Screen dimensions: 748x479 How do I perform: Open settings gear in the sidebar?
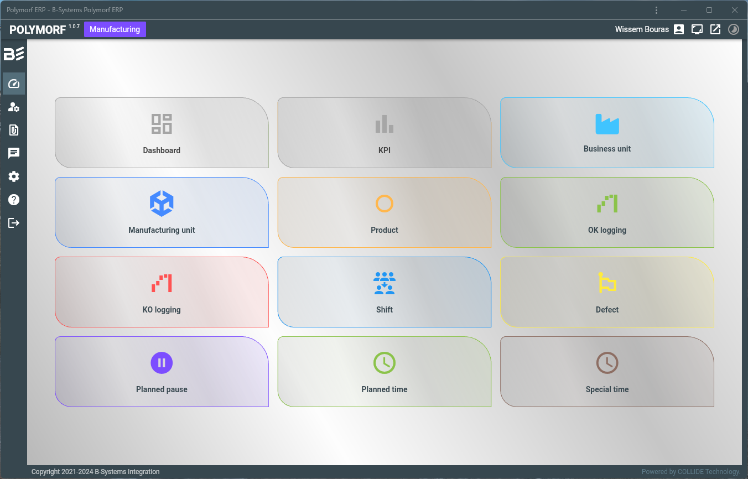[x=14, y=176]
